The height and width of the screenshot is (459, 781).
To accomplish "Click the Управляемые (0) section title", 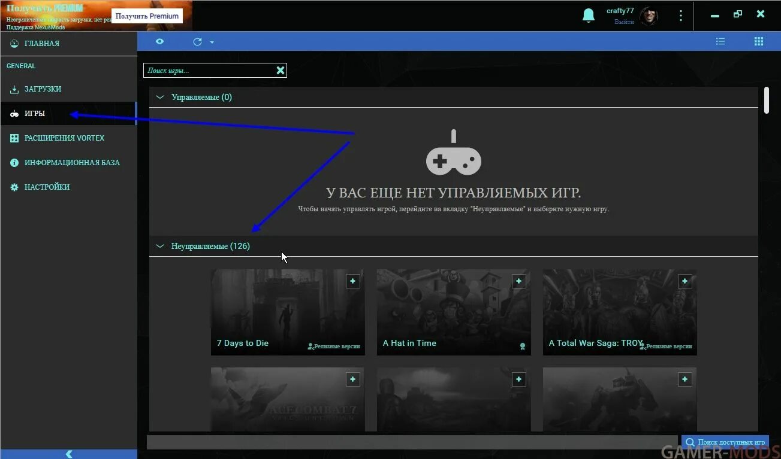I will pos(201,97).
